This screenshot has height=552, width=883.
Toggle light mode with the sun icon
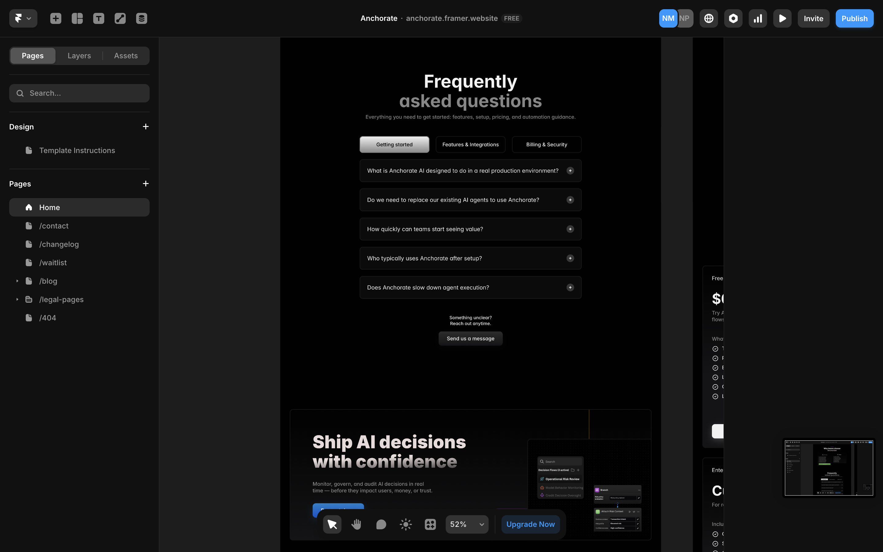[405, 524]
